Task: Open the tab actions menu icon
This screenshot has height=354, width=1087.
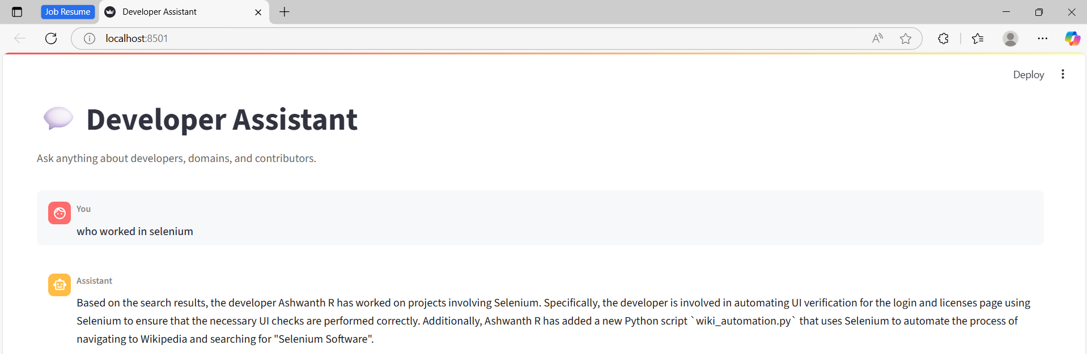Action: click(17, 12)
